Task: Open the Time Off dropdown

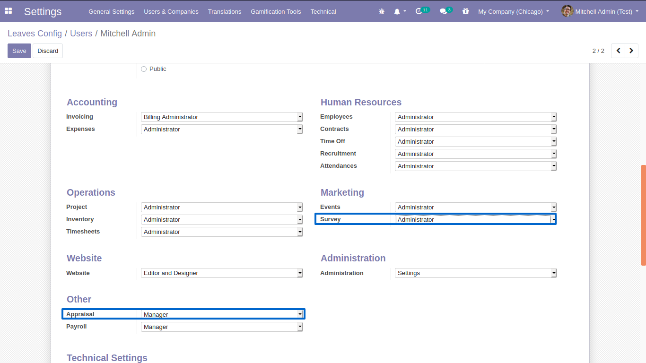Action: [476, 141]
